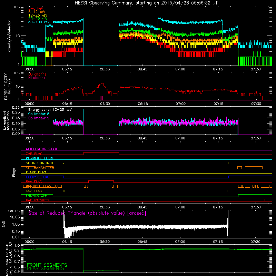Screen dimensions: 276x276
Task: Click the PARTICLE_FLAG label
Action: pos(39,186)
